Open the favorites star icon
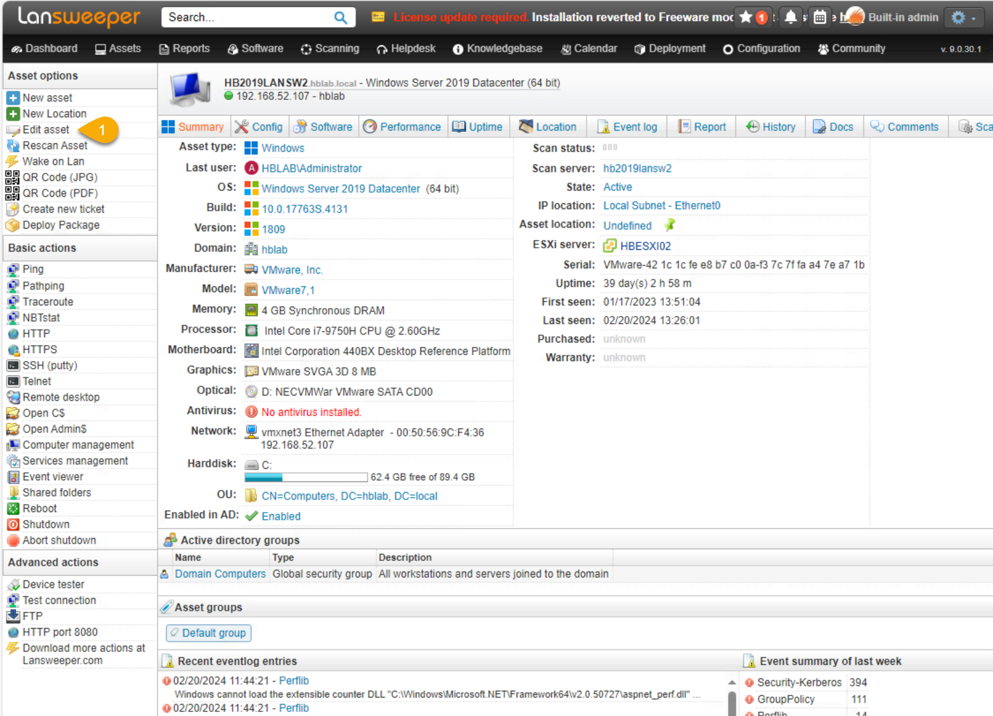The image size is (993, 716). pyautogui.click(x=746, y=17)
